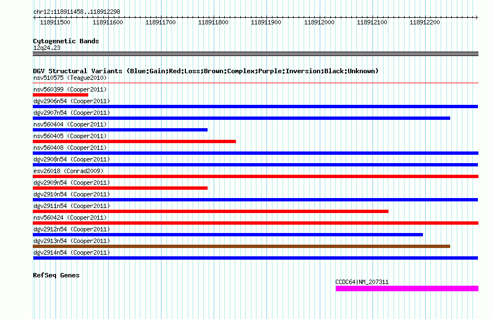Click dgv2910n54 (Cooper2011) label
The image size is (494, 319).
pos(72,194)
